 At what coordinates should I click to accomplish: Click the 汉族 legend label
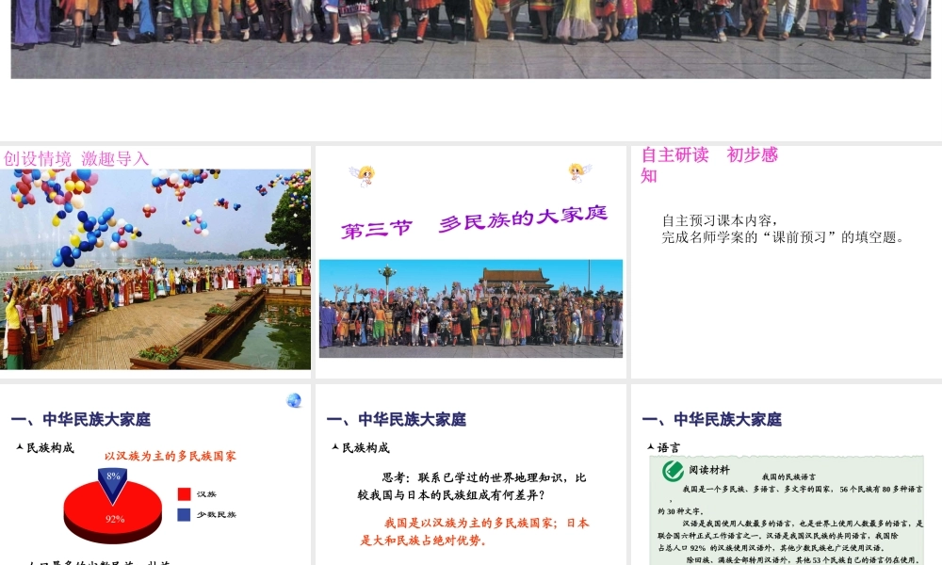coord(206,494)
